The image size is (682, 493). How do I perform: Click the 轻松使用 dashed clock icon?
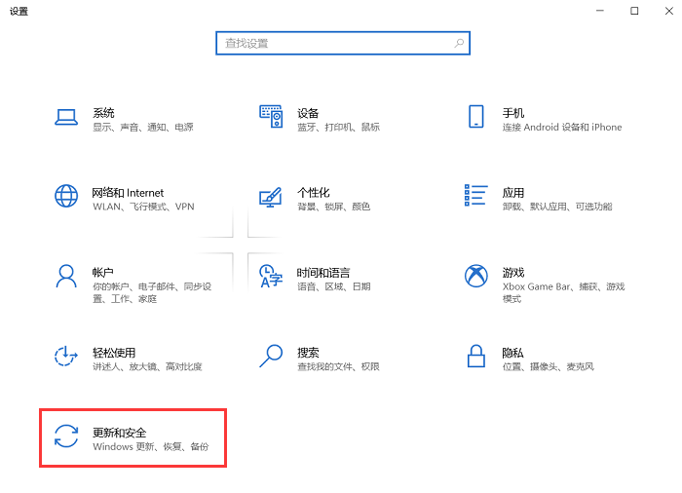[x=65, y=356]
